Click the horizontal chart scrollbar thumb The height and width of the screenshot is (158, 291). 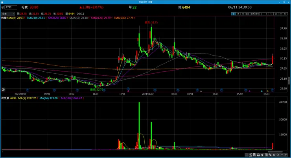pyautogui.click(x=275, y=152)
